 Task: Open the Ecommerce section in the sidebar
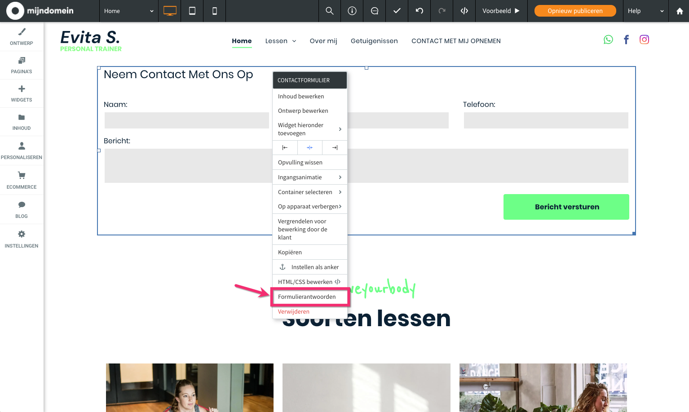[22, 180]
